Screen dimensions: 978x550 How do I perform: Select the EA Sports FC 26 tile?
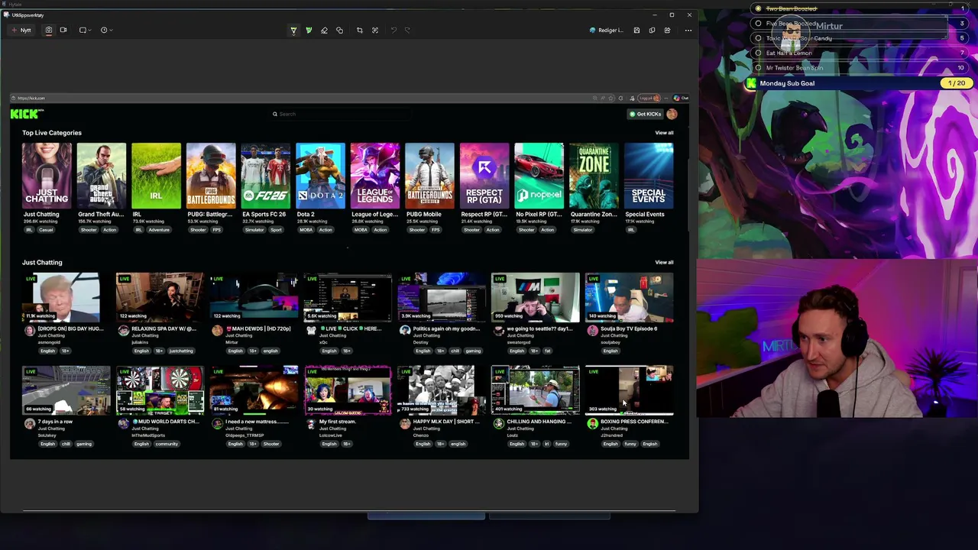click(x=266, y=176)
